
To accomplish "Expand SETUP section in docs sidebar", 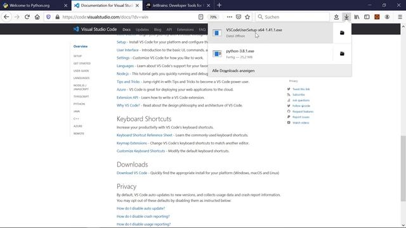I will [77, 56].
